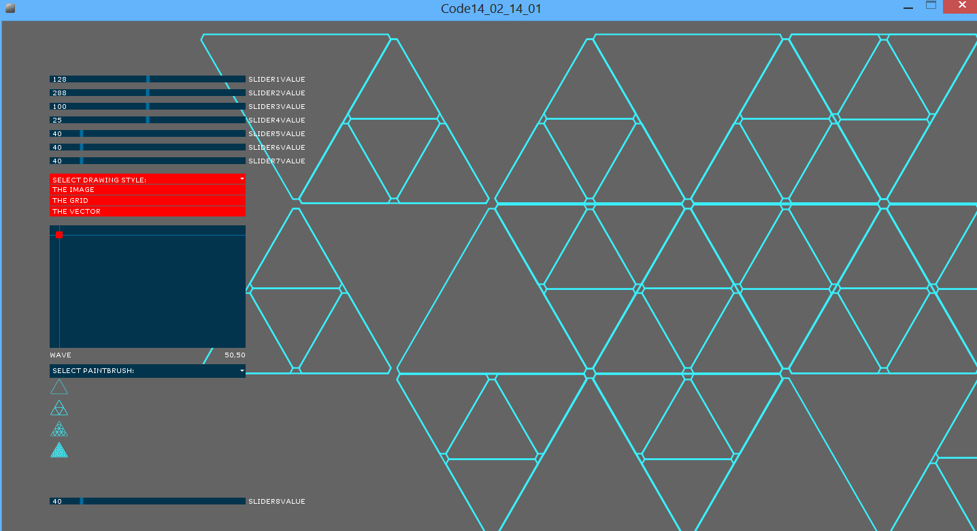Open the SELECT DRAWING STYLE dropdown
The height and width of the screenshot is (531, 977).
click(x=148, y=179)
